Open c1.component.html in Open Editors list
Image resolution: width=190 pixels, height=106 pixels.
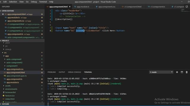(22, 24)
